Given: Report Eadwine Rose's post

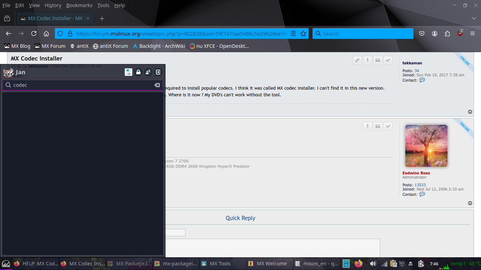Looking at the screenshot, I should 368,126.
